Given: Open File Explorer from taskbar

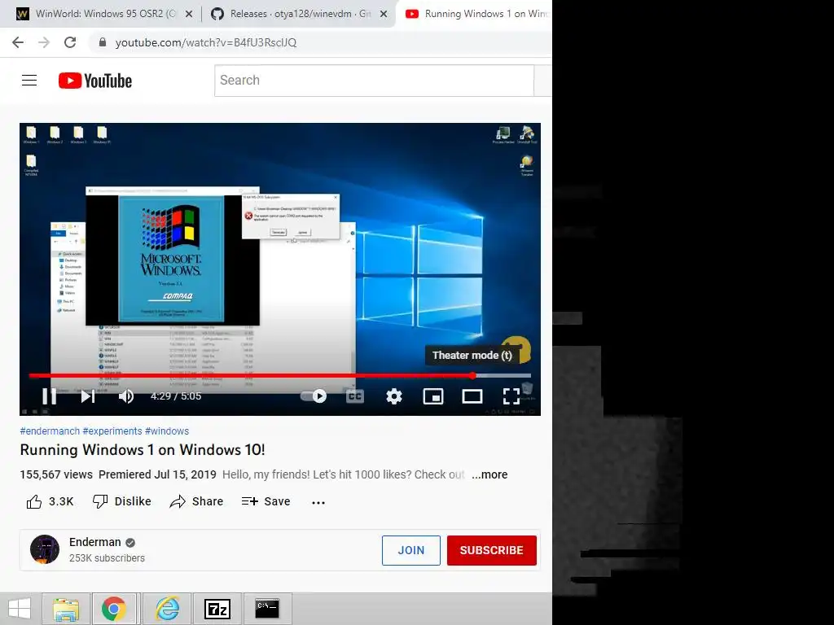Looking at the screenshot, I should coord(66,609).
